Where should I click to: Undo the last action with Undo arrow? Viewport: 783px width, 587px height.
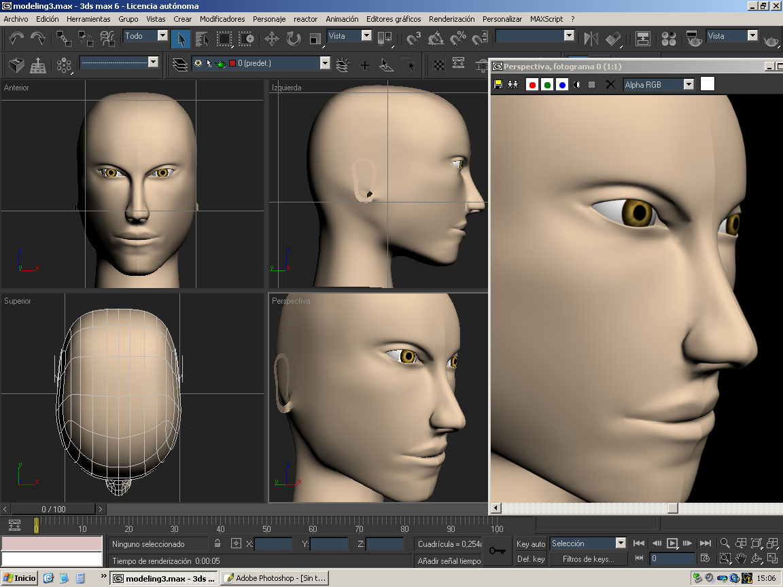coord(16,39)
